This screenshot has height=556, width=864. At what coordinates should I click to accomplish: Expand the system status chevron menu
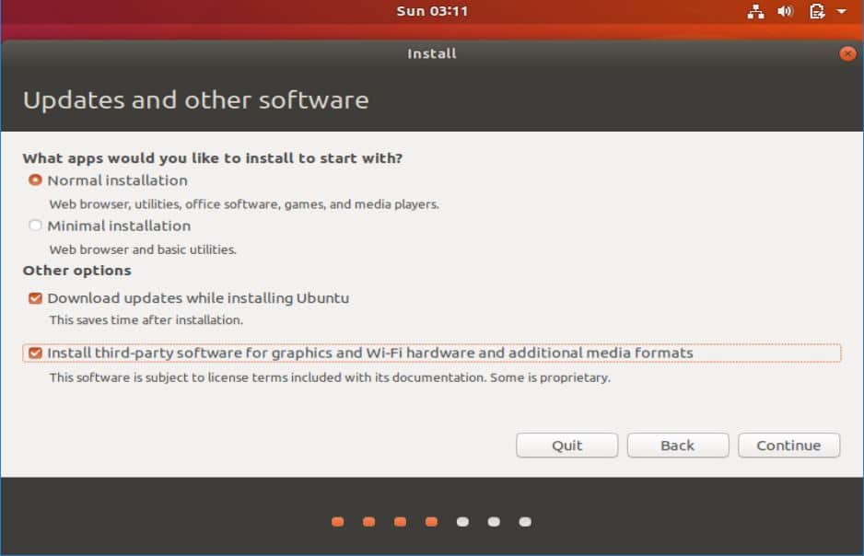[838, 12]
